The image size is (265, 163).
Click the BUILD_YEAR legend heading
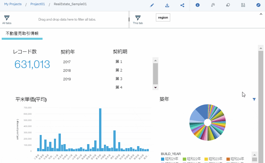(x=171, y=154)
